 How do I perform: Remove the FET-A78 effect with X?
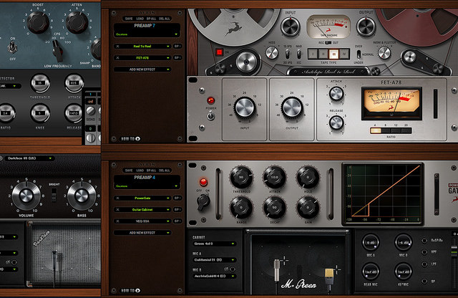[117, 58]
